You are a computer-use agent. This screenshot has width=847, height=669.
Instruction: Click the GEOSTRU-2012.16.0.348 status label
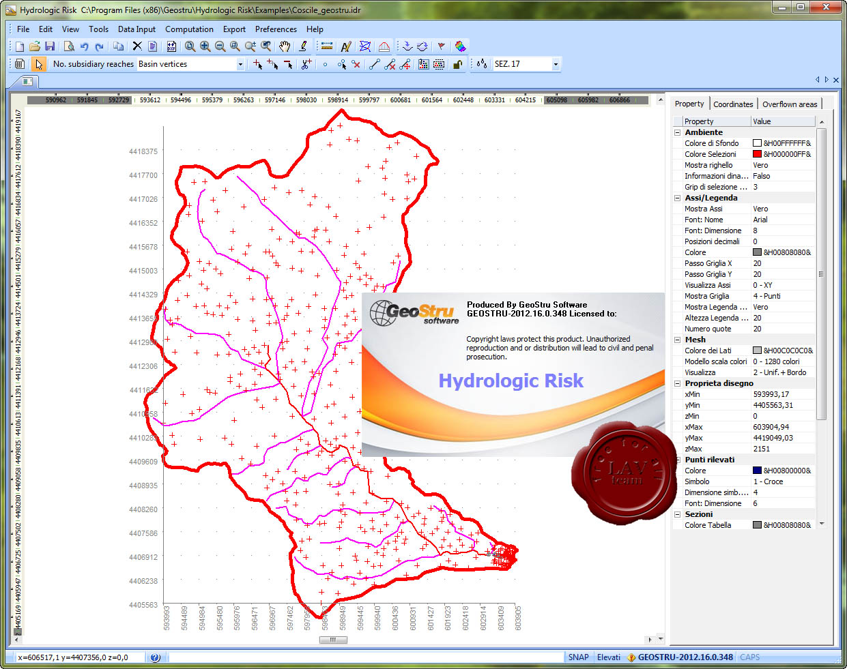click(x=685, y=657)
